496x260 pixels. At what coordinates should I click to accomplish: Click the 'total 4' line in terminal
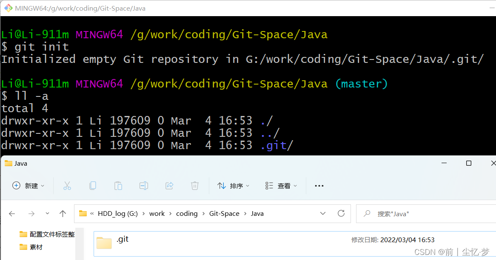(x=25, y=108)
